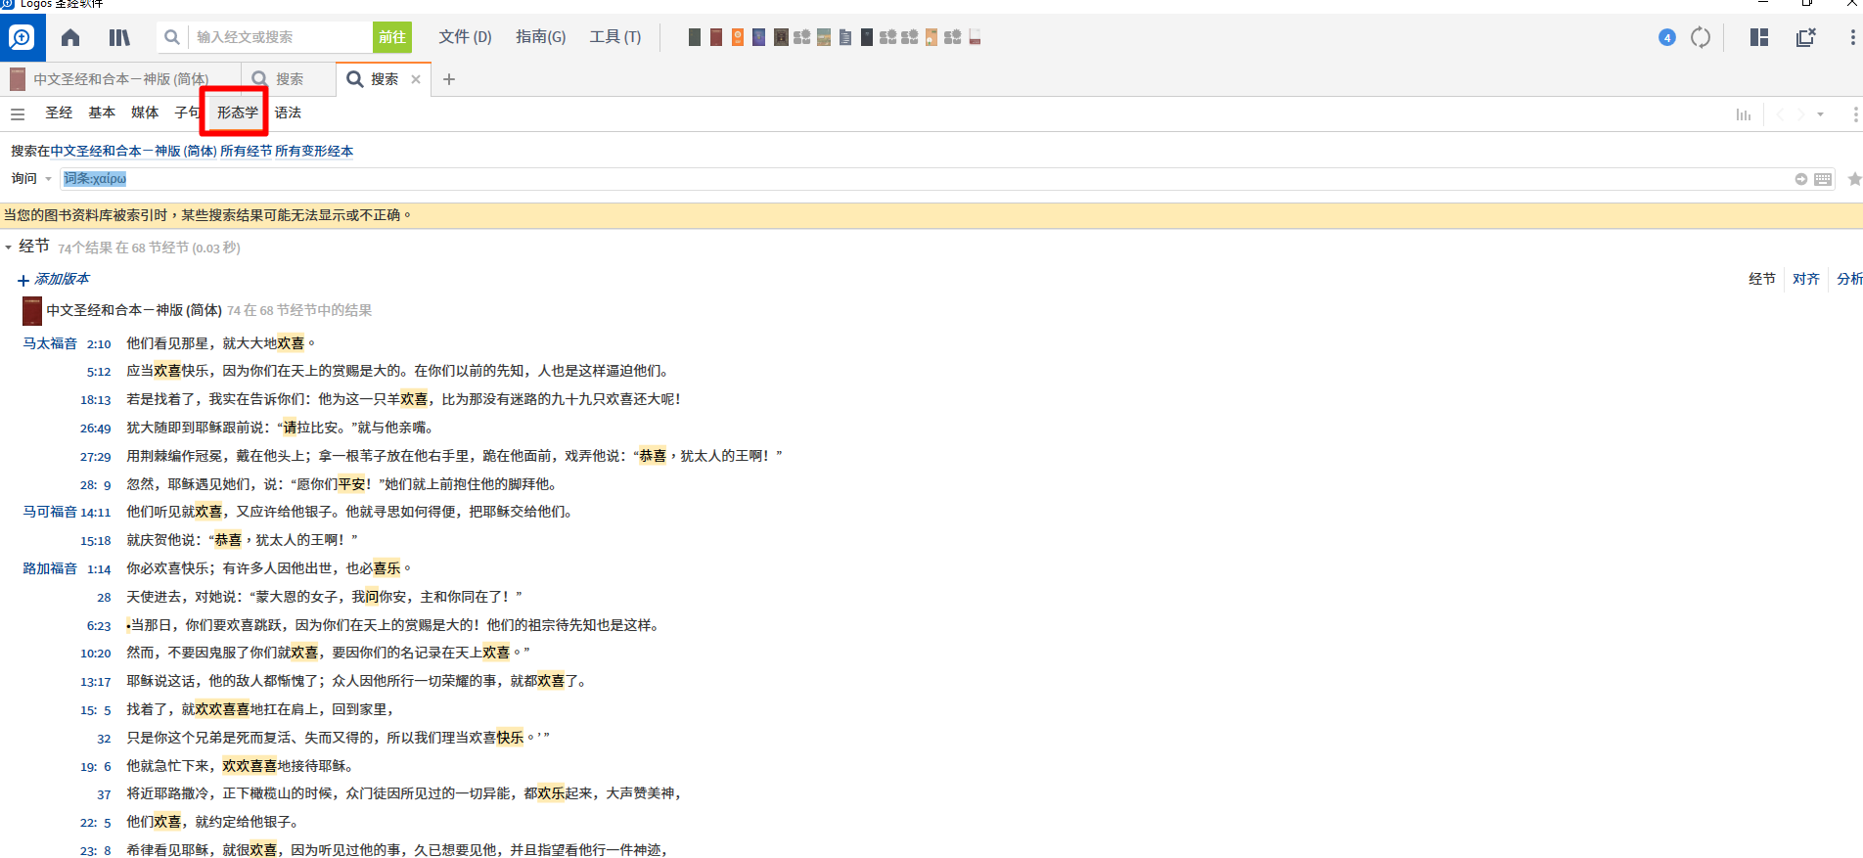Click the favorite star icon

pyautogui.click(x=1853, y=179)
